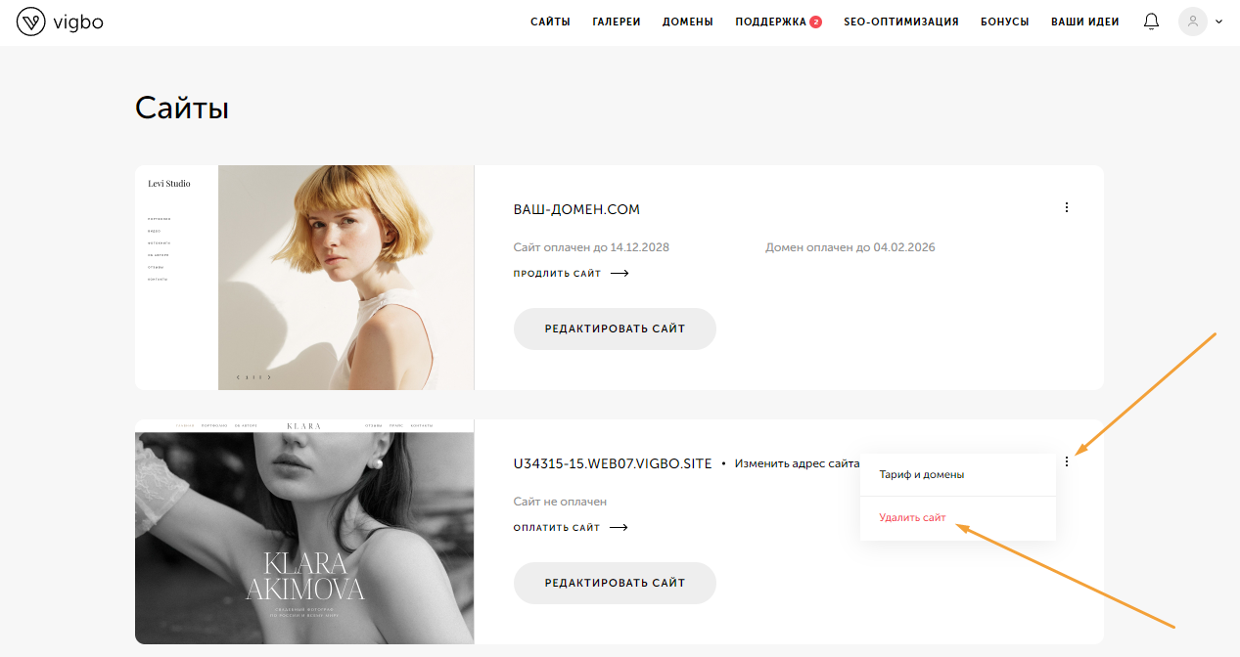The image size is (1240, 657).
Task: Open Ваши идеи page
Action: coord(1084,22)
